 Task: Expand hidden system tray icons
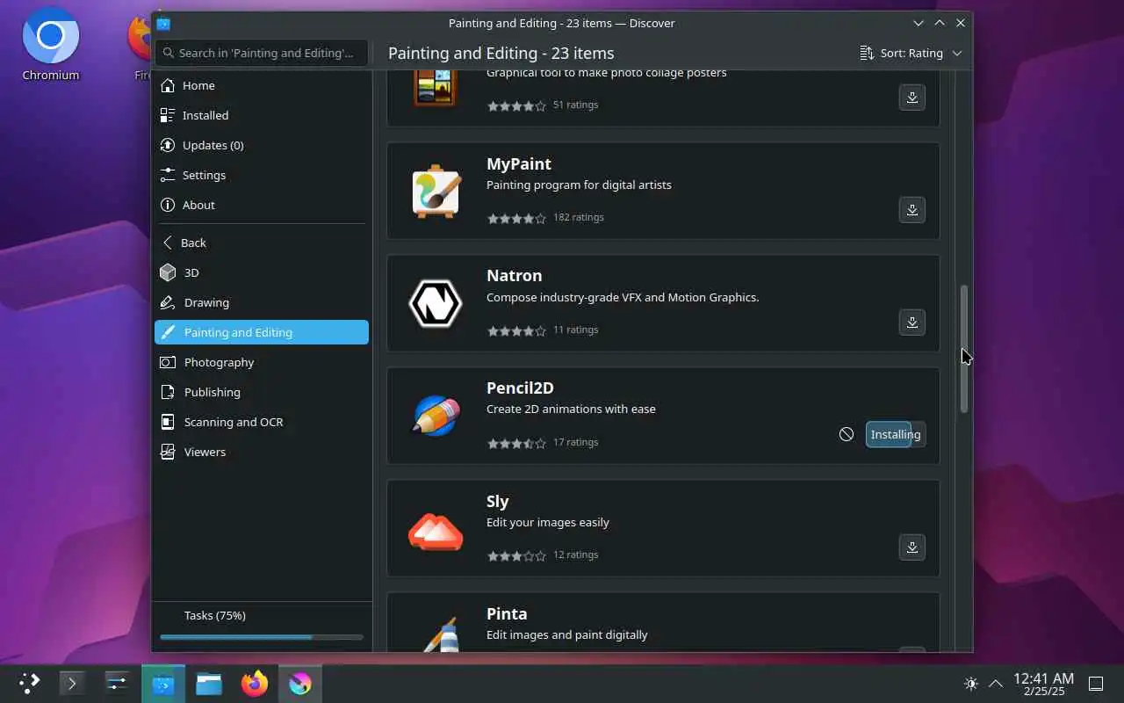coord(996,683)
